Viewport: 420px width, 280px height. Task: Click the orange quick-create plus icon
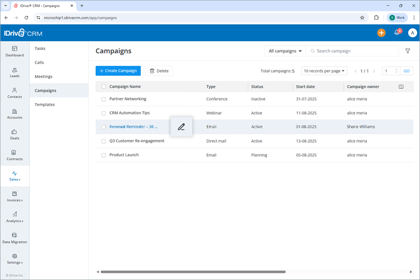click(x=381, y=33)
